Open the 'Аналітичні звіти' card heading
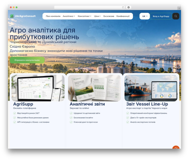189x160 pixels. [87, 104]
